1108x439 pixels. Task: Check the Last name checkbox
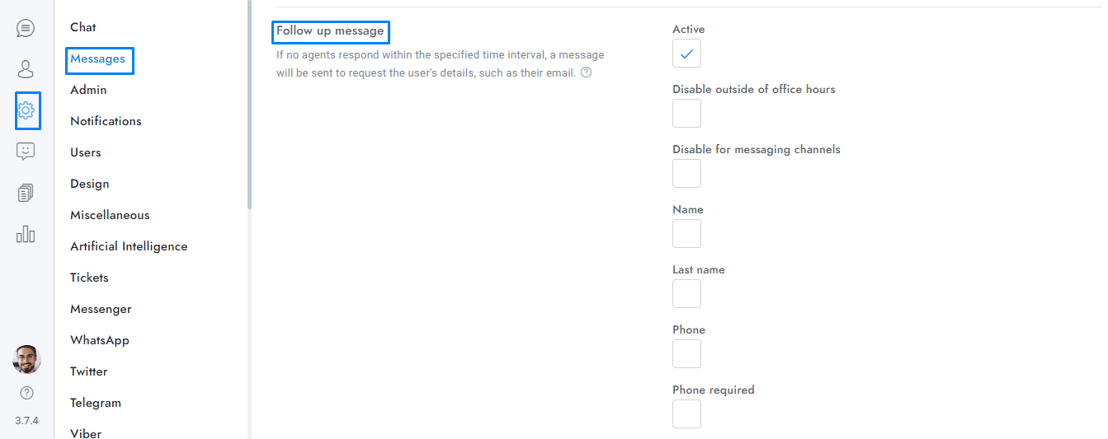pyautogui.click(x=686, y=294)
